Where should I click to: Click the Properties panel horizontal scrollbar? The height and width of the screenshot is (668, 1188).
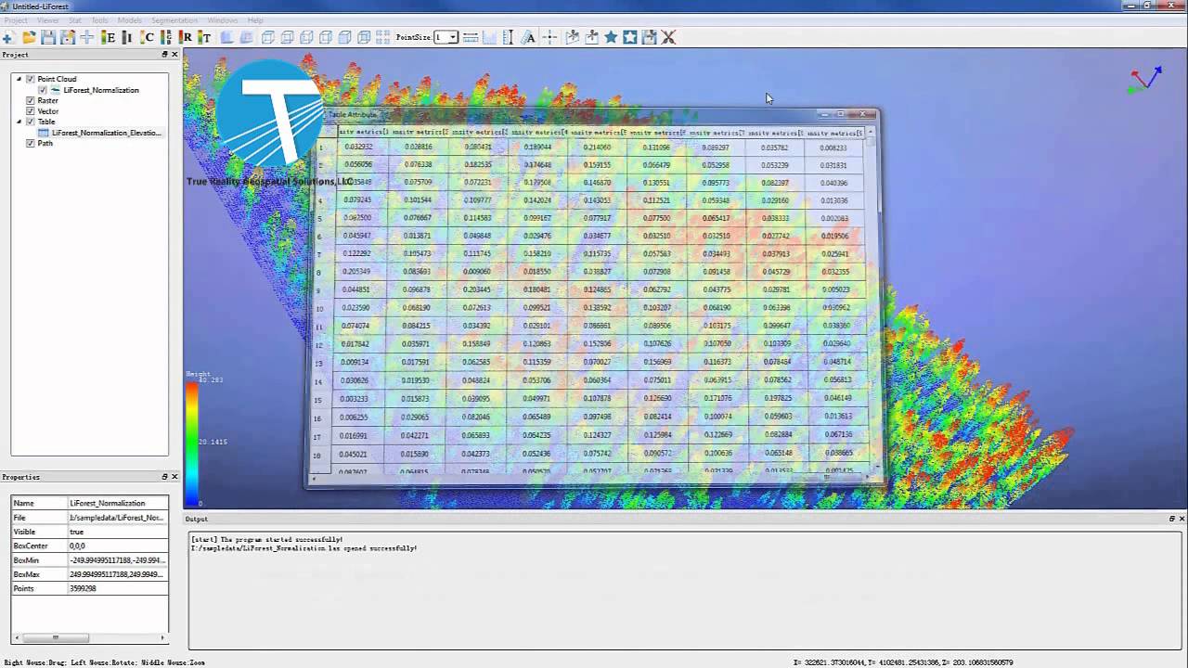click(x=90, y=637)
